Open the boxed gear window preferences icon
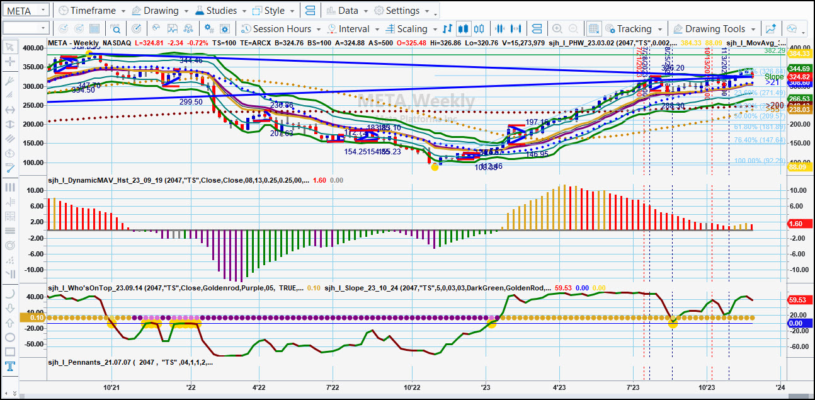The width and height of the screenshot is (815, 400). (225, 29)
